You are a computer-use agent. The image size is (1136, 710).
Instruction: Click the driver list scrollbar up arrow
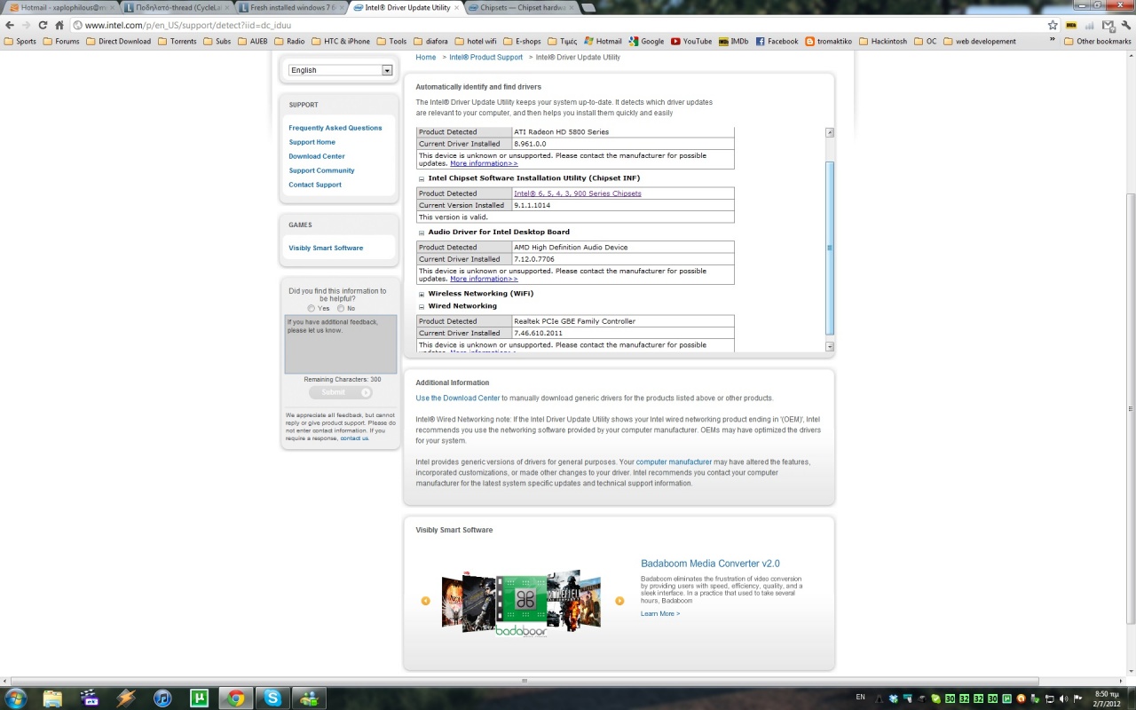click(x=830, y=132)
